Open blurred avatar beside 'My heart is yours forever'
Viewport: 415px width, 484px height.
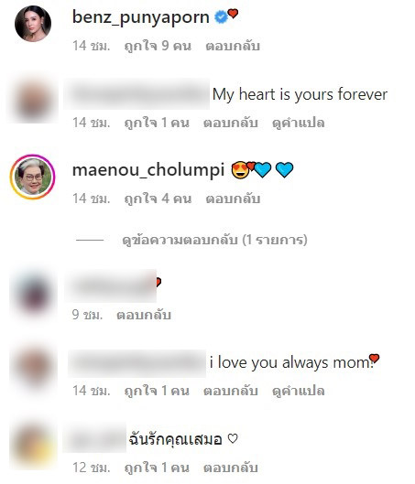point(33,101)
